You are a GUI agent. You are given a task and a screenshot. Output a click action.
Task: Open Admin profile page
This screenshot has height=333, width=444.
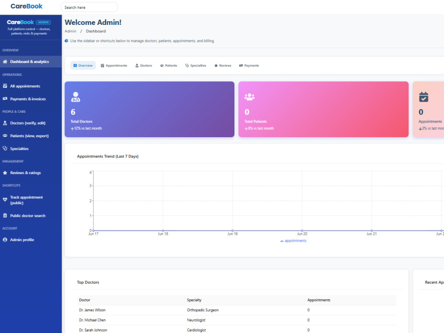pyautogui.click(x=31, y=240)
